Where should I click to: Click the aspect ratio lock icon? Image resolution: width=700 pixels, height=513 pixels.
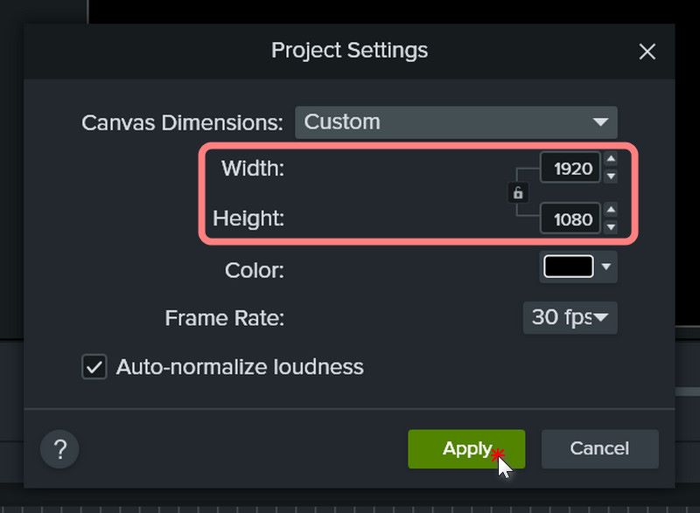[518, 193]
